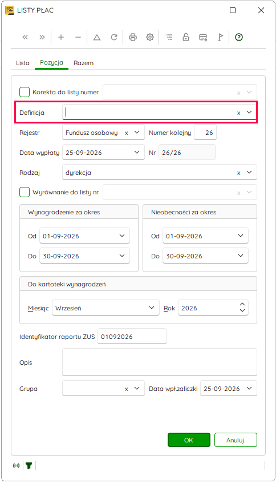This screenshot has width=276, height=483.
Task: Clear the Rejestr field with x
Action: point(127,133)
